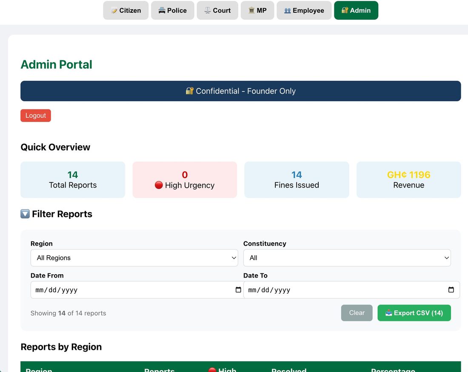This screenshot has height=372, width=468.
Task: Click the Quick Overview heading
Action: point(55,147)
